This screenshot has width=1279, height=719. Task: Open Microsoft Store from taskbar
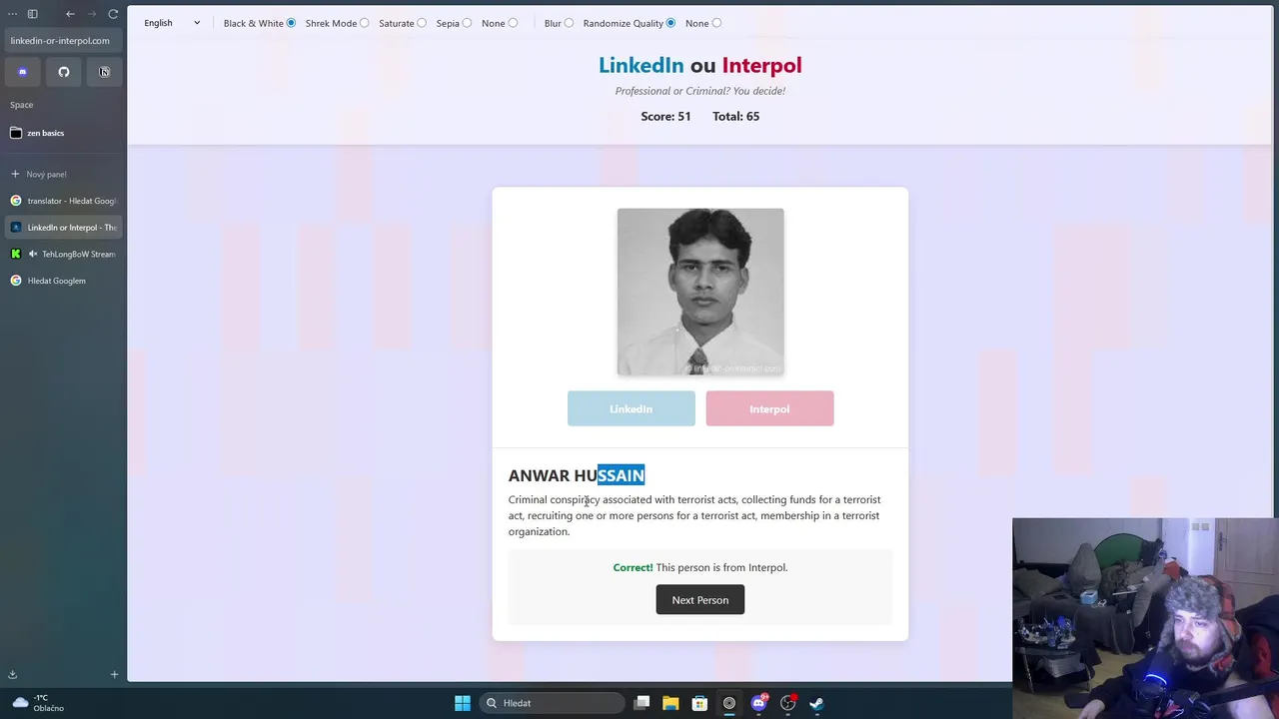click(699, 703)
